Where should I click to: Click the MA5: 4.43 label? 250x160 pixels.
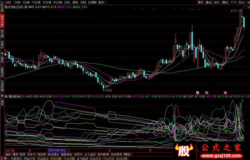35,7
